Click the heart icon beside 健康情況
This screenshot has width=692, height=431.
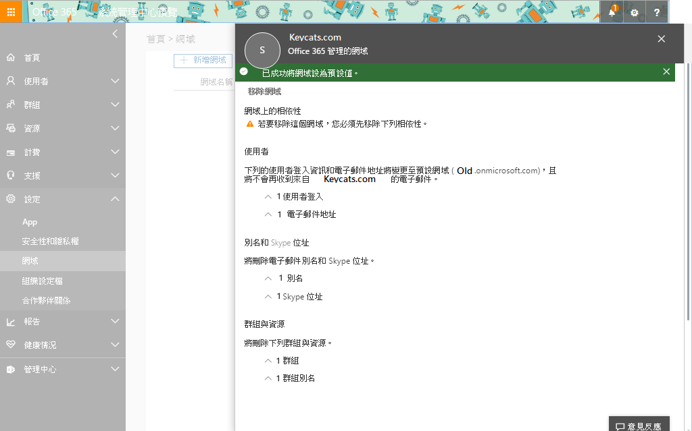(11, 345)
